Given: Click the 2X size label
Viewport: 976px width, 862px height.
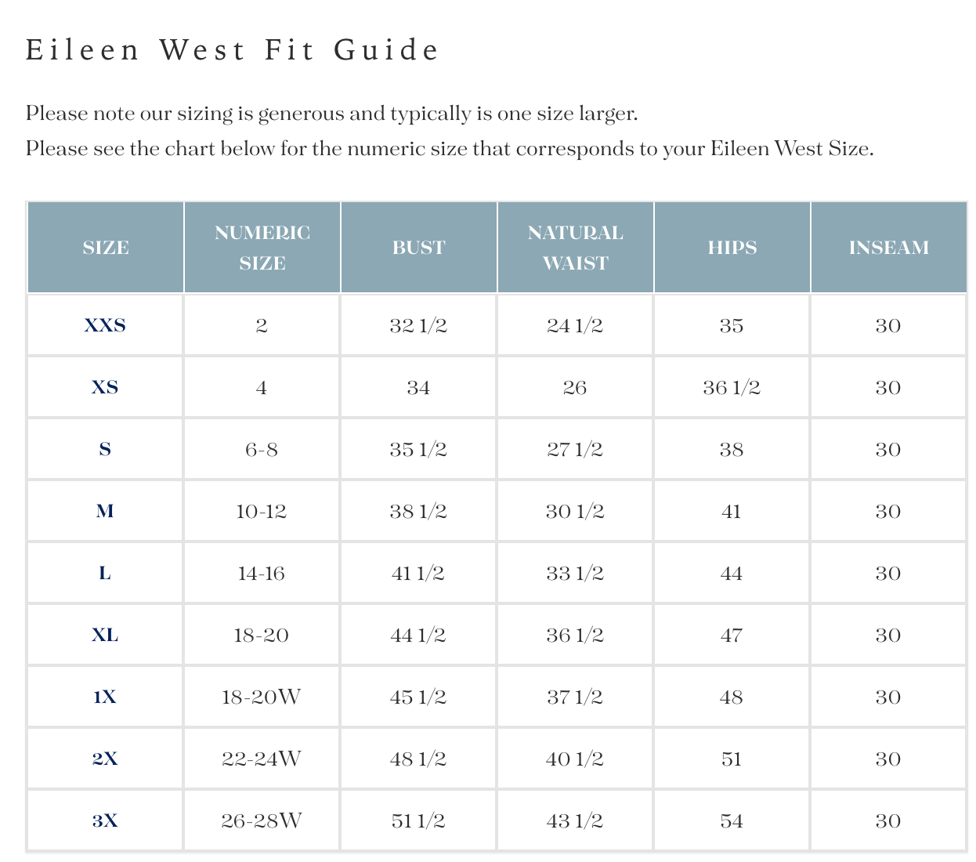Looking at the screenshot, I should coord(105,759).
